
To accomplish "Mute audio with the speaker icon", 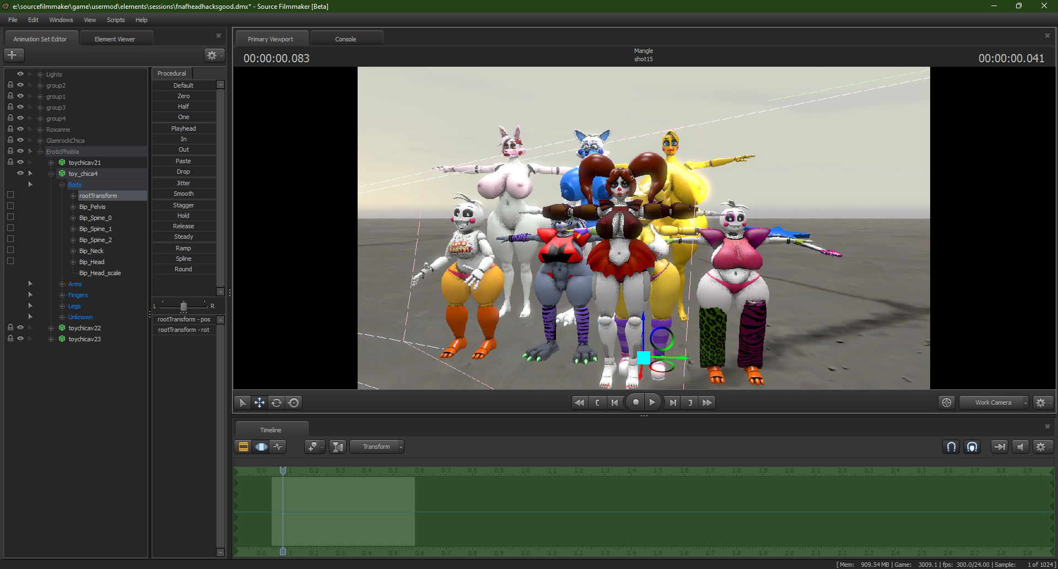I will coord(1020,447).
